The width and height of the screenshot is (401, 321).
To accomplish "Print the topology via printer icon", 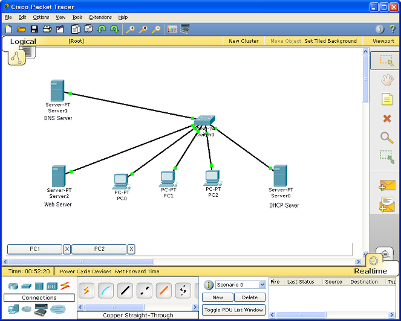I will (47, 29).
